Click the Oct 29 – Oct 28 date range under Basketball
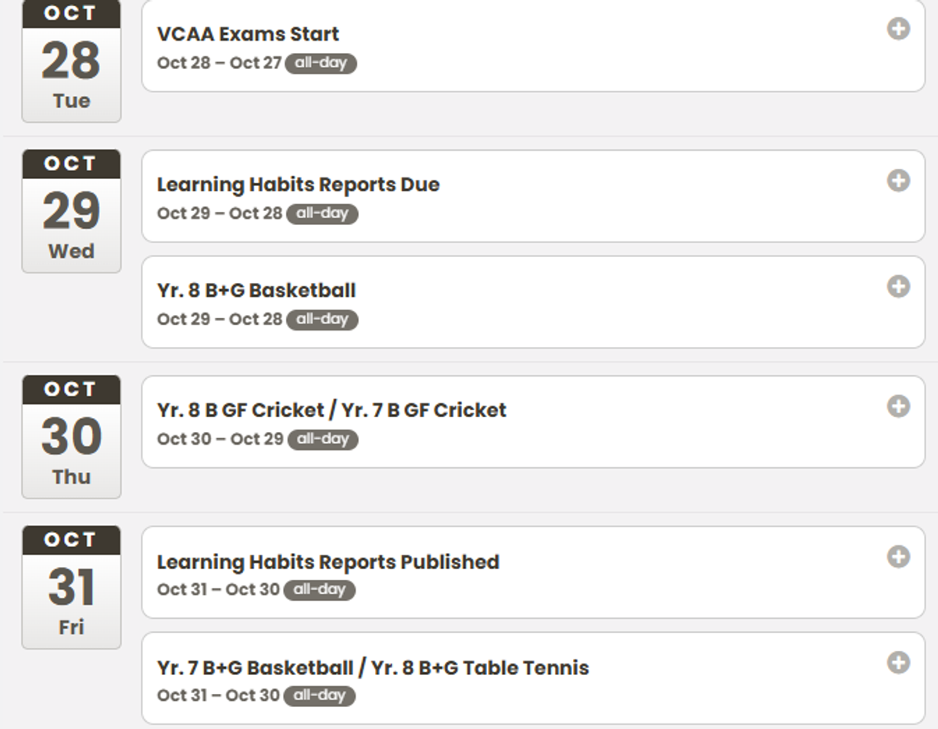Screen dimensions: 938x729 (x=219, y=320)
